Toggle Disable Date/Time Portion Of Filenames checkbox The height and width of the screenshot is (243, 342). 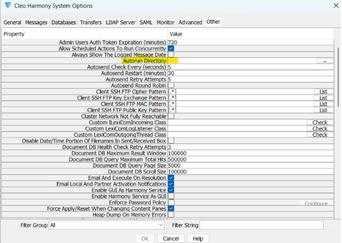[x=171, y=140]
